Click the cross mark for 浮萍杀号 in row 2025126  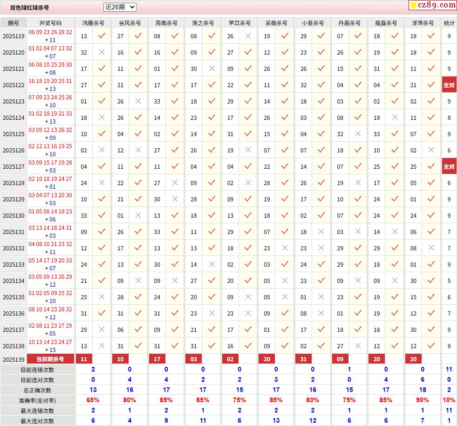(x=431, y=150)
